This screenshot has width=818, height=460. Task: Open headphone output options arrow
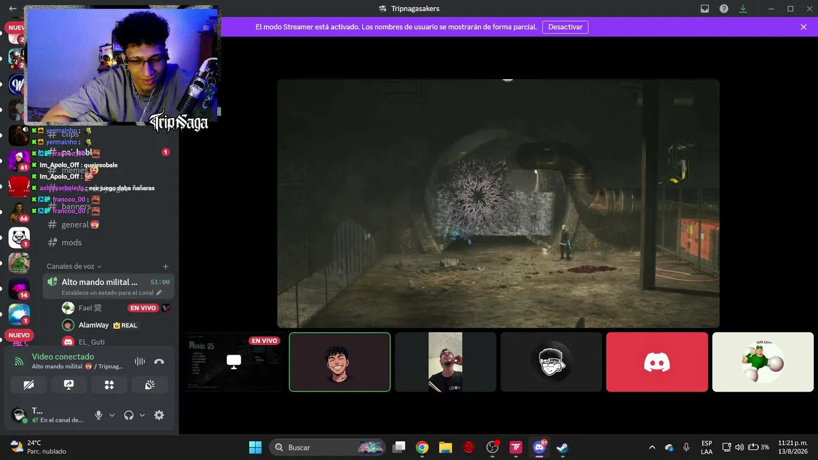(142, 415)
